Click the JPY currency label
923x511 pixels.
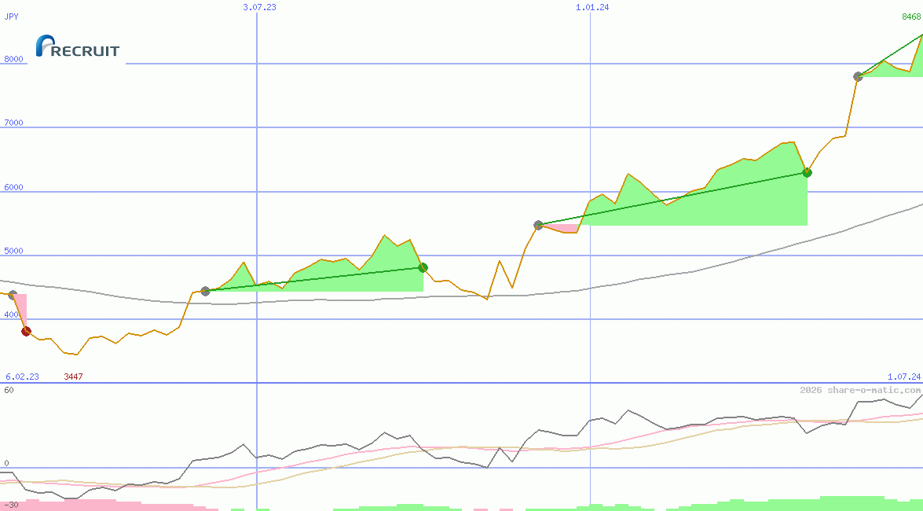click(12, 16)
